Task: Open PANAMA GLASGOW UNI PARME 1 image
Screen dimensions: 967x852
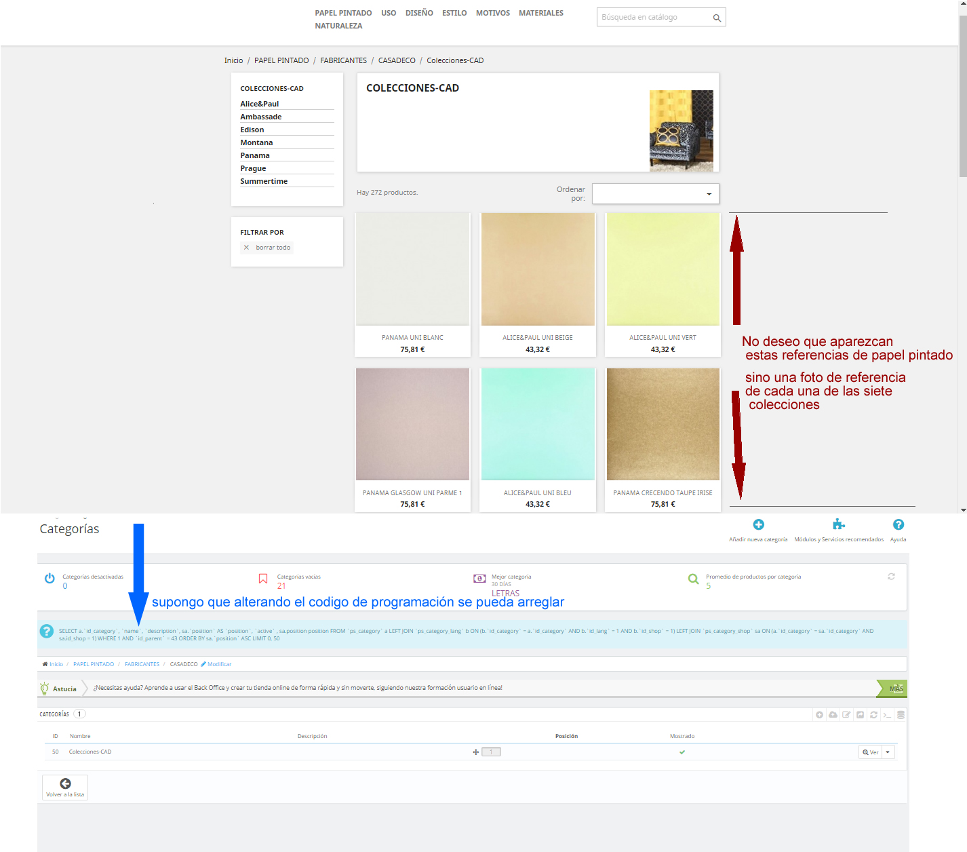Action: point(412,425)
